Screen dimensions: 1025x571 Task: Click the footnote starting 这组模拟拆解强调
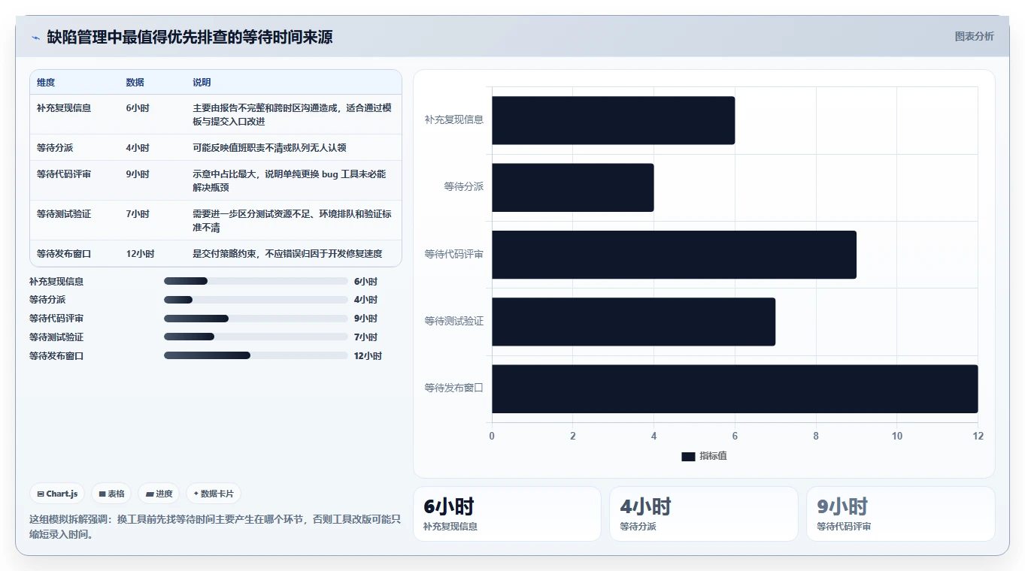click(215, 527)
